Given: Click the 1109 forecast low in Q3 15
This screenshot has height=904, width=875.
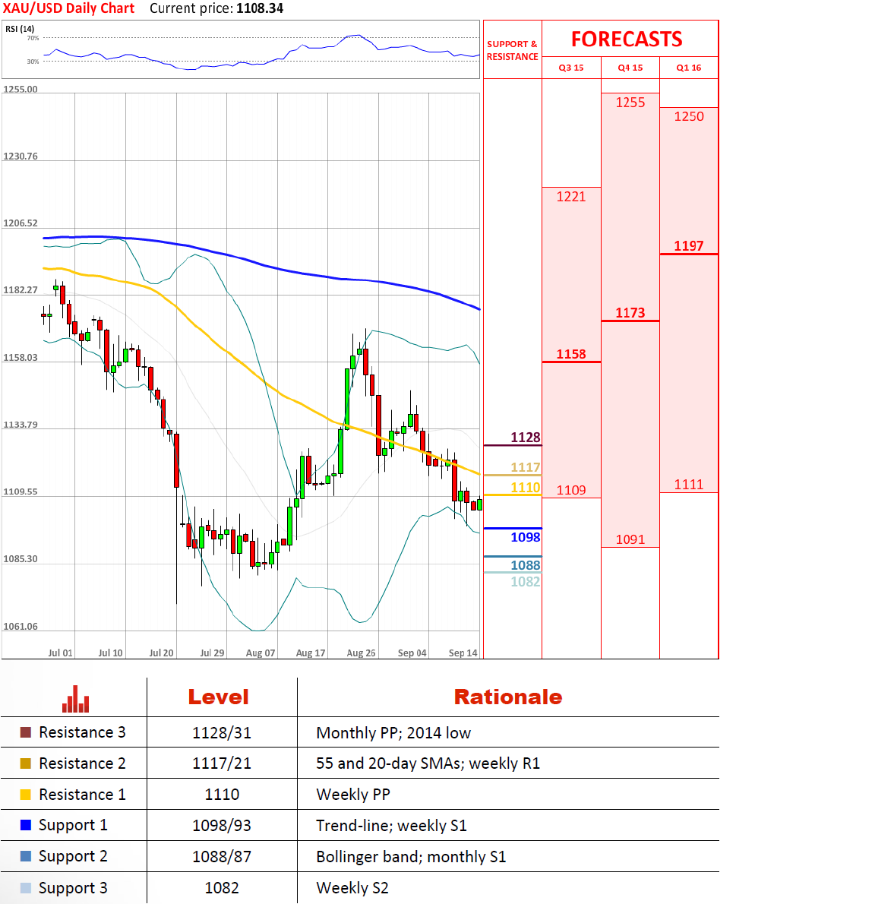Looking at the screenshot, I should (x=570, y=490).
